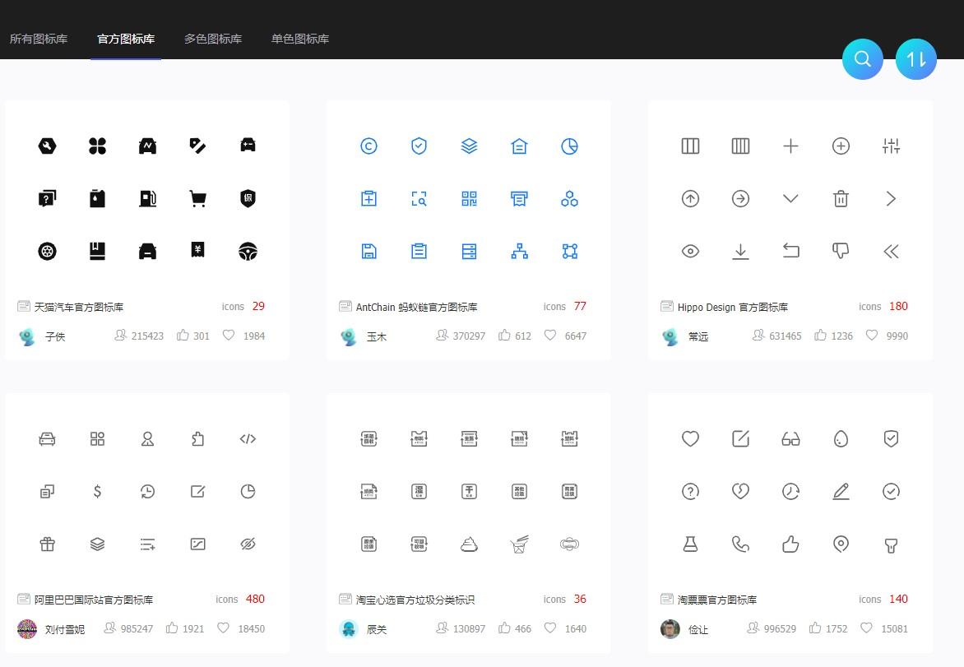Choose the gift box icon in 阿里巴巴国际站
This screenshot has height=667, width=964.
pos(48,544)
